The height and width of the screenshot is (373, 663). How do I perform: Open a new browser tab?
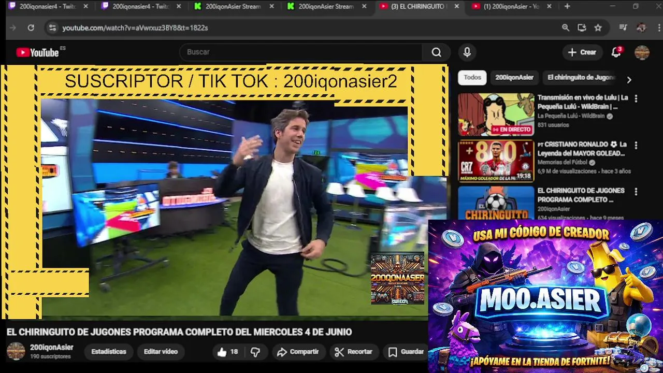pos(567,6)
